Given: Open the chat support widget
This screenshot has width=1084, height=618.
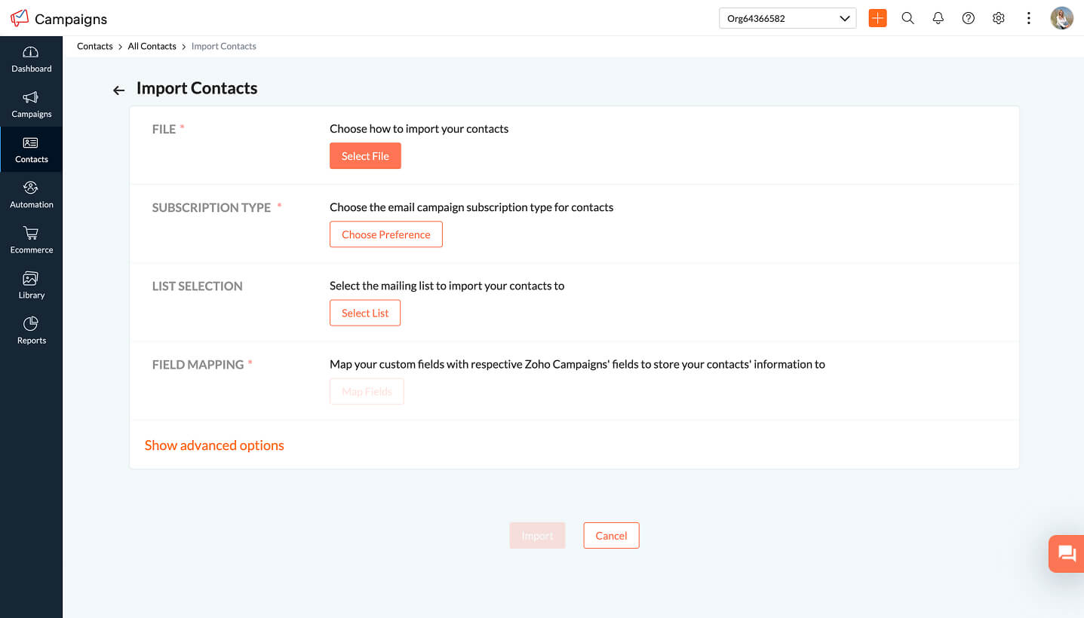Looking at the screenshot, I should [1066, 554].
